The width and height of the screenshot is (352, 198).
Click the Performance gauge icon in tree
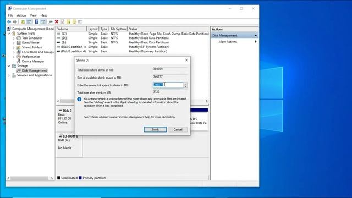(x=19, y=57)
